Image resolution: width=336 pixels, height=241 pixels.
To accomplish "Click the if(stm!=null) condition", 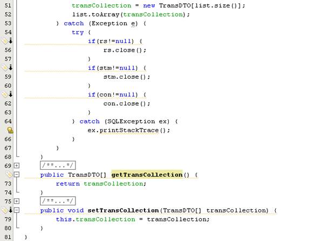I will pos(113,68).
